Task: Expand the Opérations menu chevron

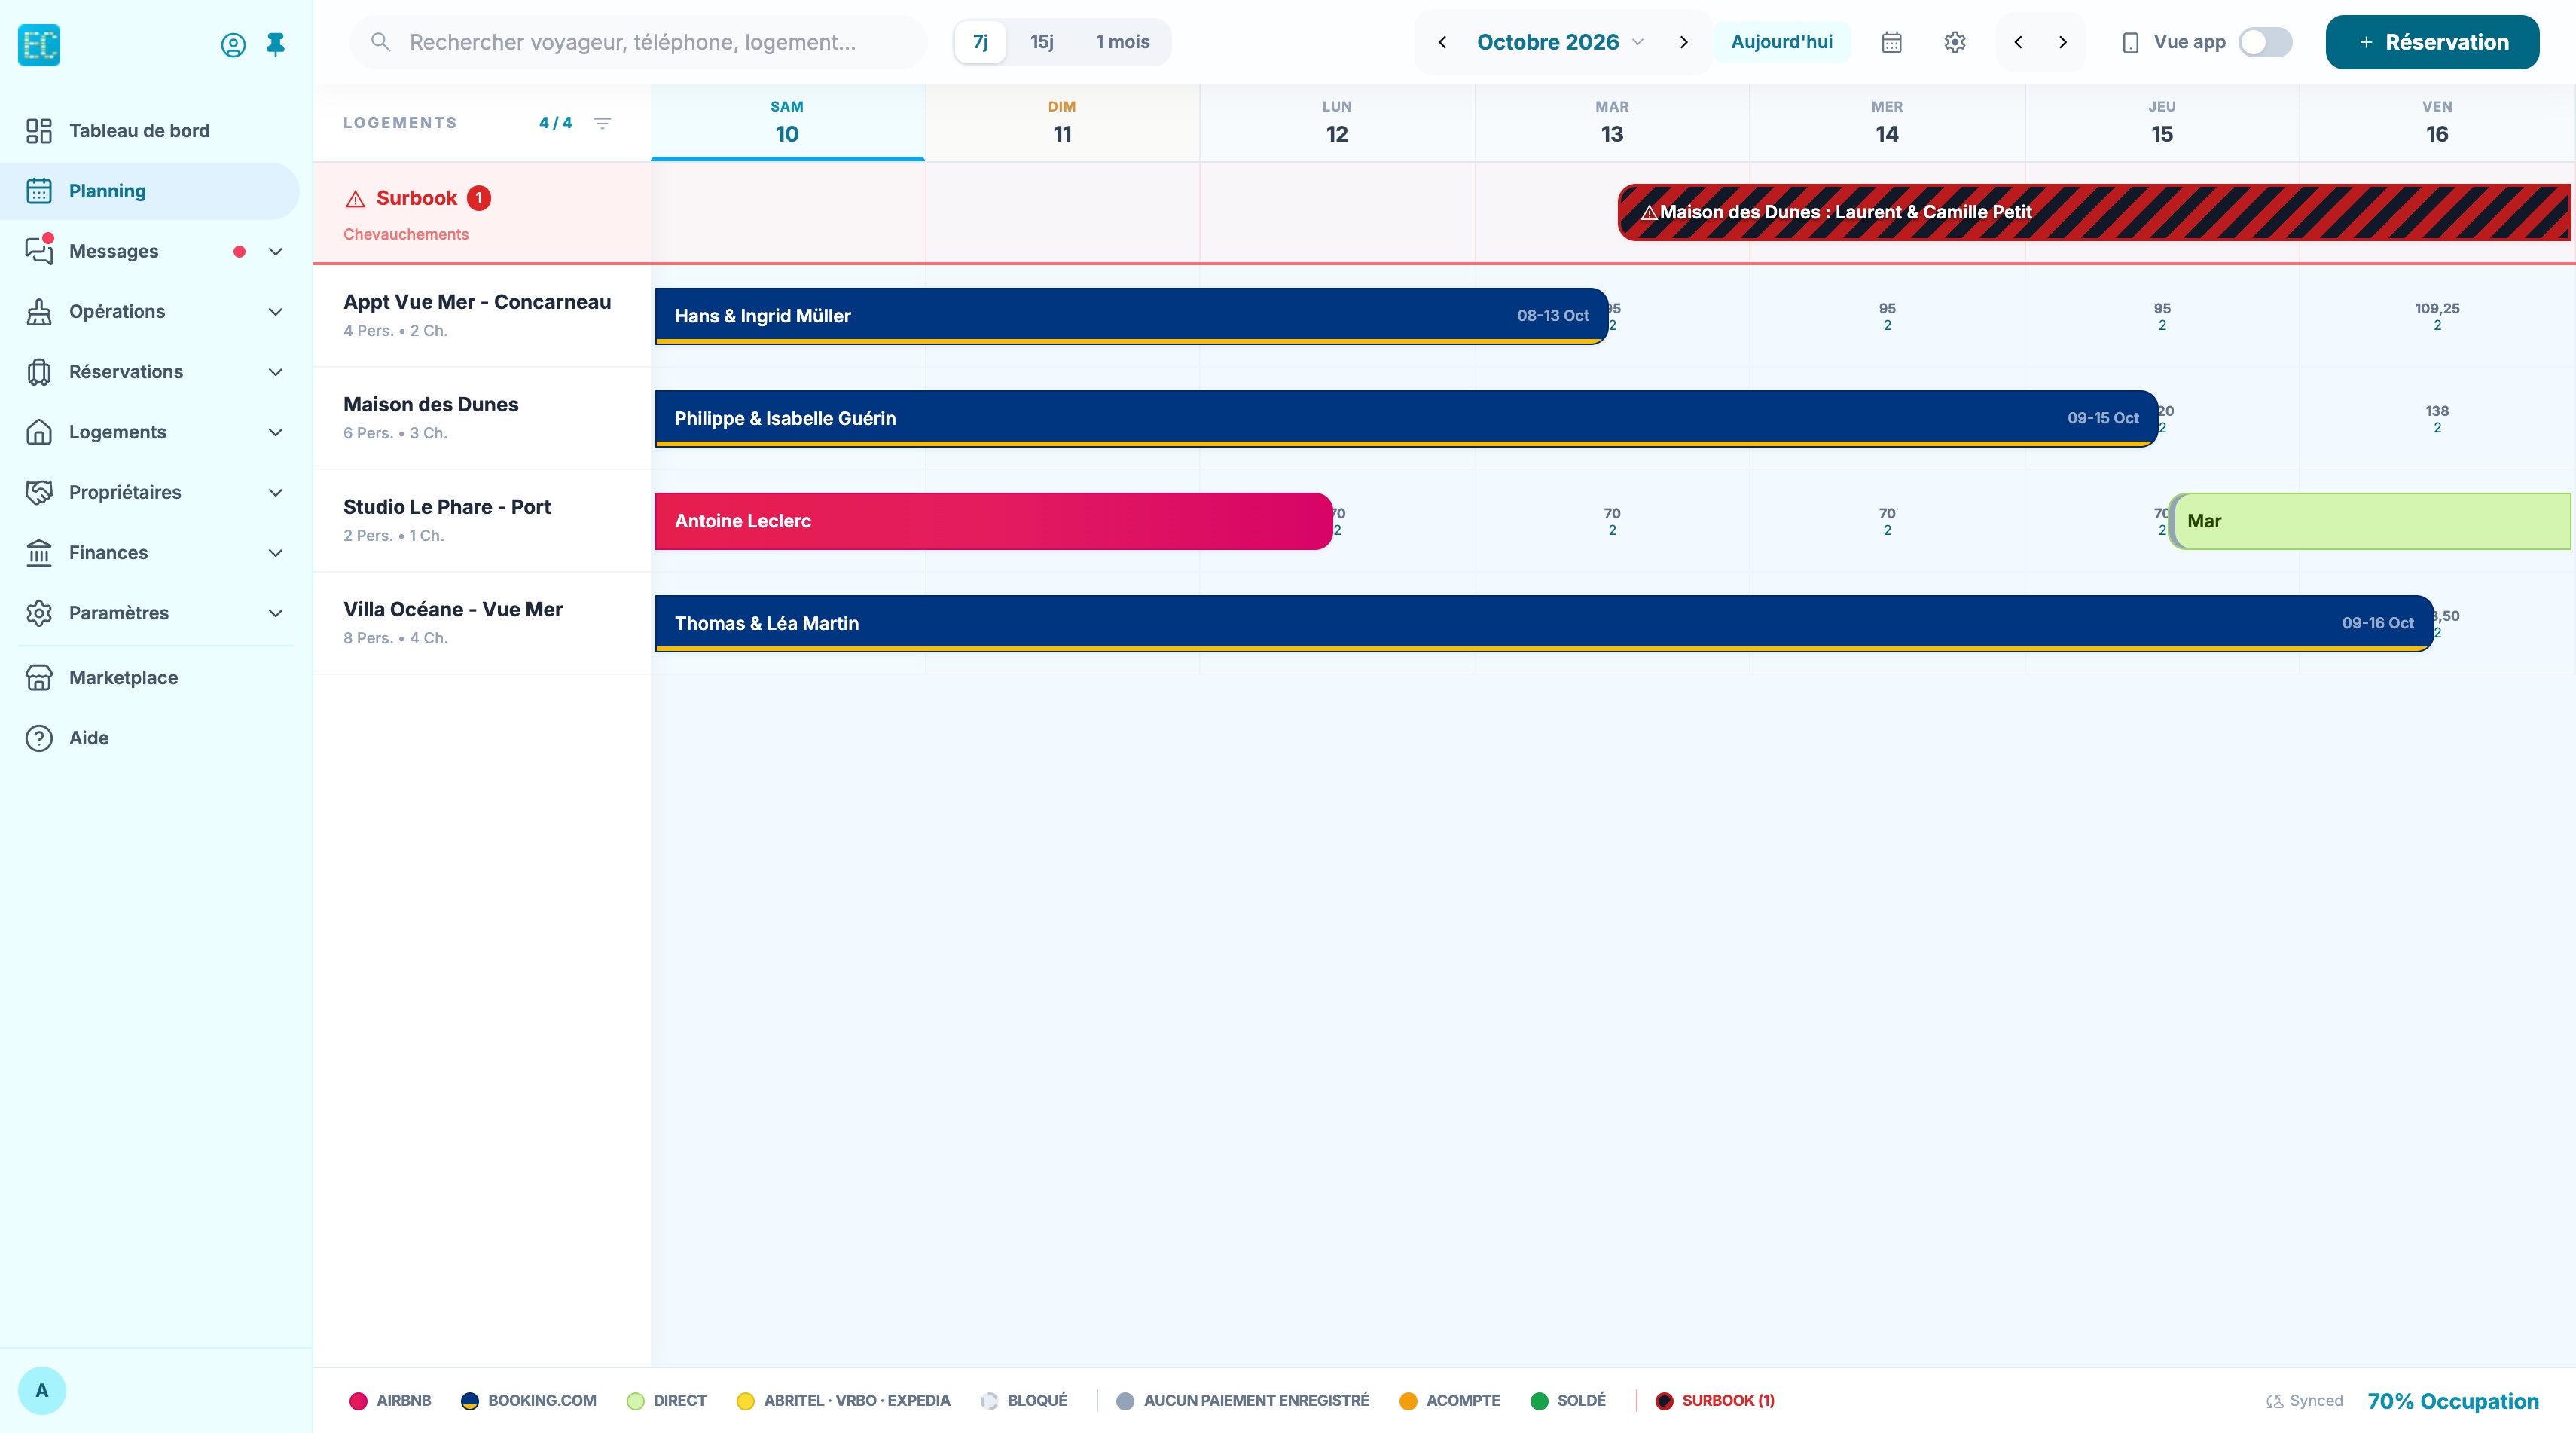Action: click(x=276, y=312)
